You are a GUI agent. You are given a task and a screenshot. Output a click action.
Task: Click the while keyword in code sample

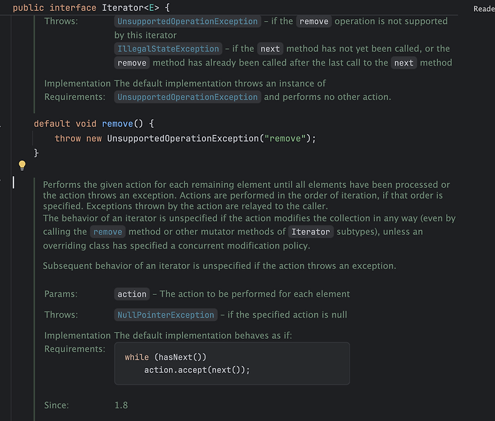[x=137, y=357]
